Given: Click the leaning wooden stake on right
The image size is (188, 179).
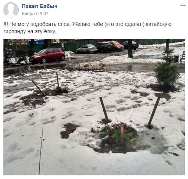Looking at the screenshot, I should tap(154, 112).
